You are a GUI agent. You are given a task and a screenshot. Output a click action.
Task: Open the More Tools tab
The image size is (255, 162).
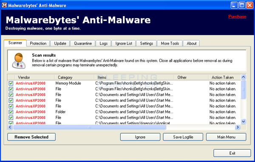(x=170, y=43)
